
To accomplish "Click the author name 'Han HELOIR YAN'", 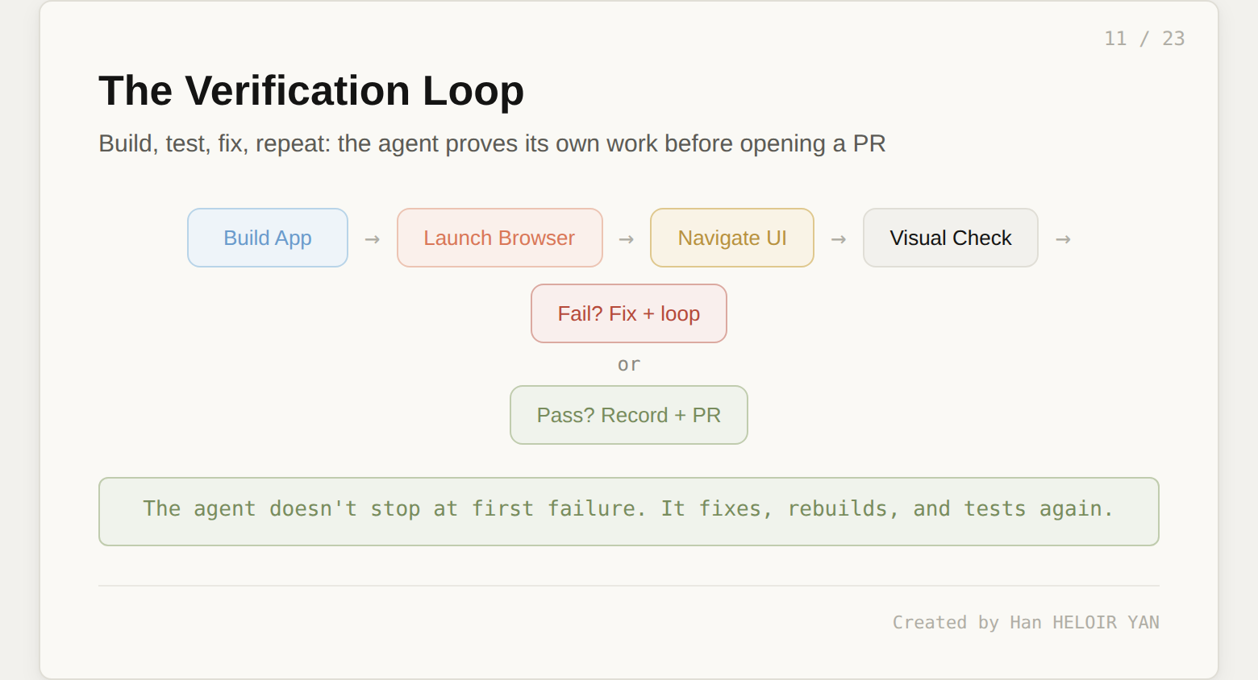I will click(1084, 622).
